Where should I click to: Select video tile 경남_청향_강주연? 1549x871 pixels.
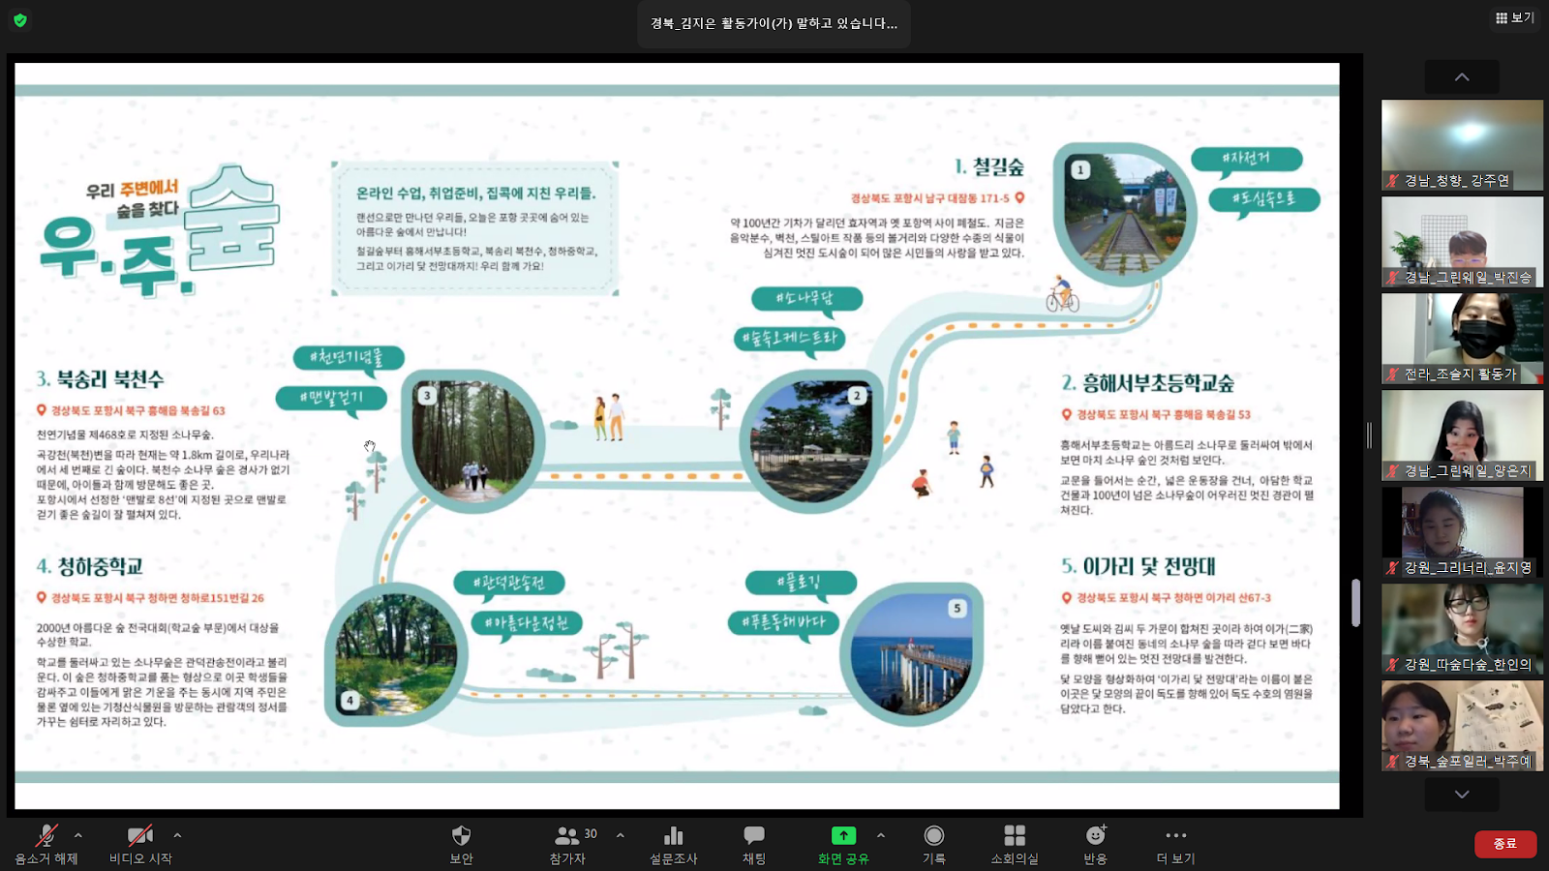coord(1462,145)
